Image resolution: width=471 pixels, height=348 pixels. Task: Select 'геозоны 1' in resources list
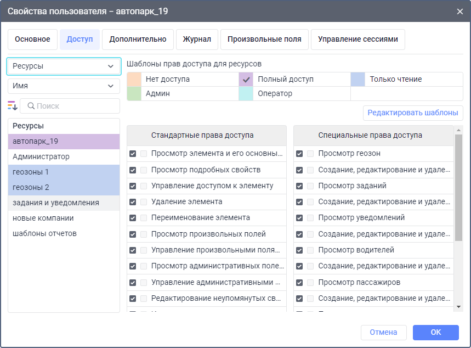(x=64, y=172)
